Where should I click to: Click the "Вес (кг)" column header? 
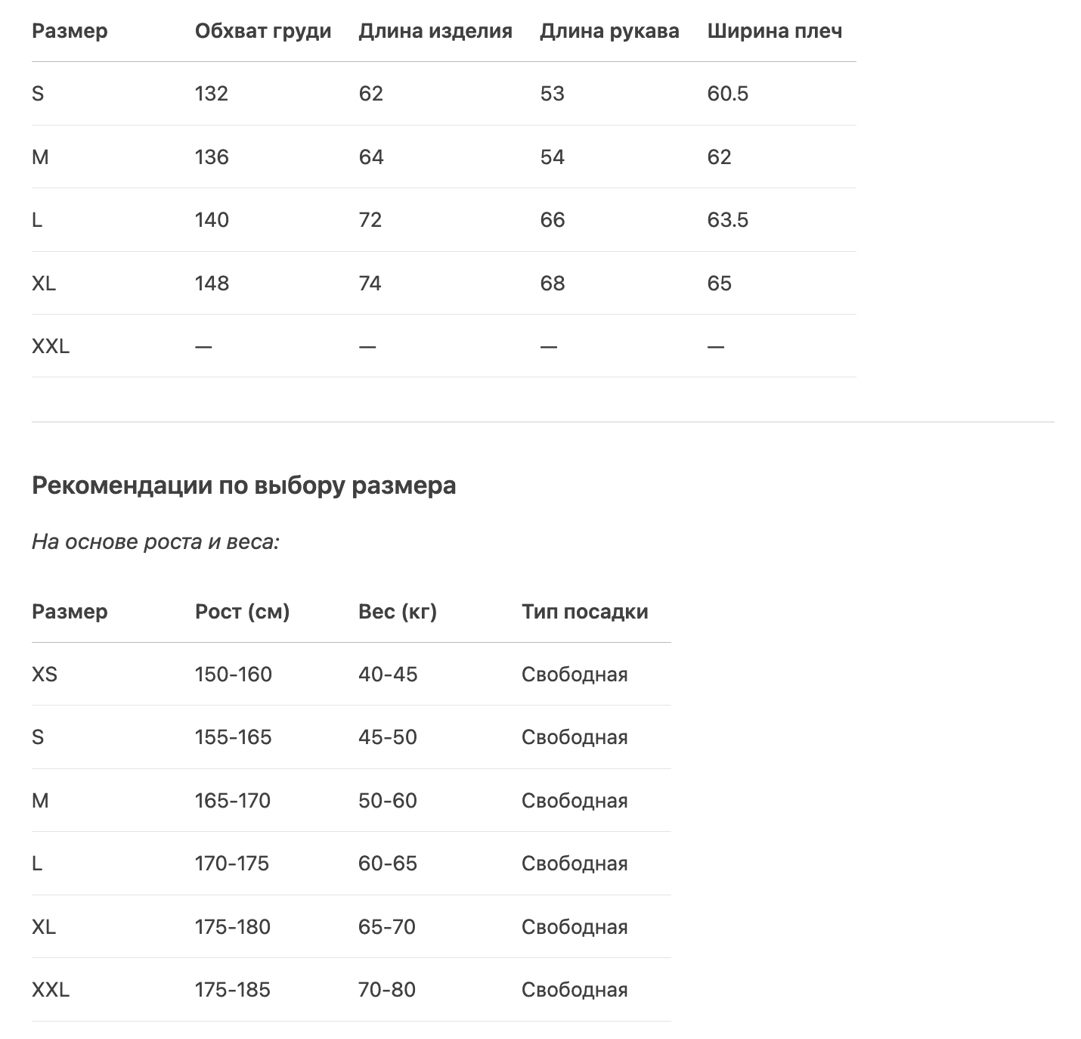coord(397,612)
